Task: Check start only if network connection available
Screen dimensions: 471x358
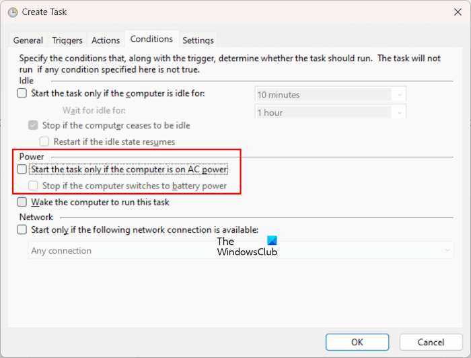Action: pyautogui.click(x=22, y=229)
